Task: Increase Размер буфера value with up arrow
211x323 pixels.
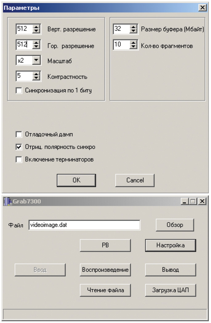Action: click(x=133, y=27)
